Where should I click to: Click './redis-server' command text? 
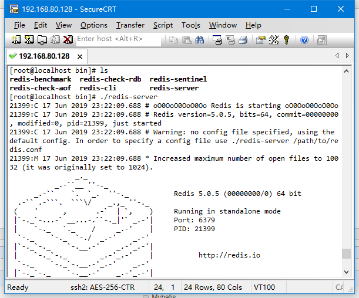tap(129, 97)
